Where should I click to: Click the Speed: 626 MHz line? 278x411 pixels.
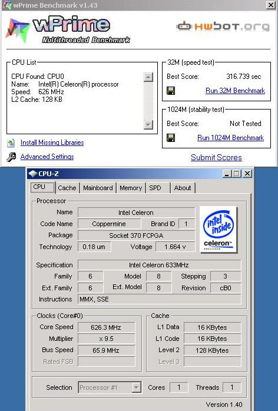click(38, 92)
